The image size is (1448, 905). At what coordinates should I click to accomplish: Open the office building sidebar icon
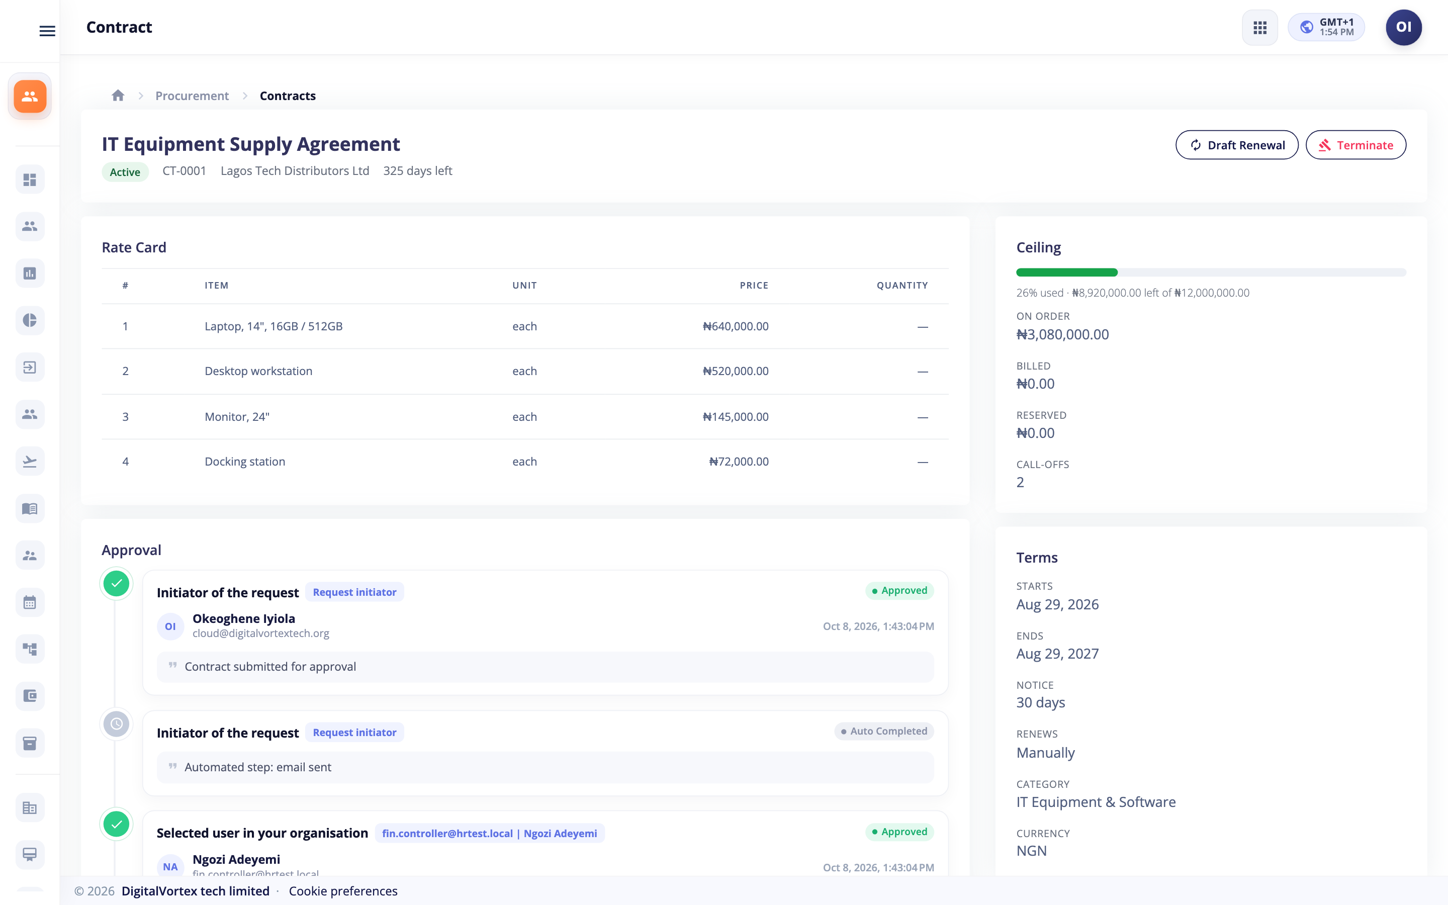30,808
